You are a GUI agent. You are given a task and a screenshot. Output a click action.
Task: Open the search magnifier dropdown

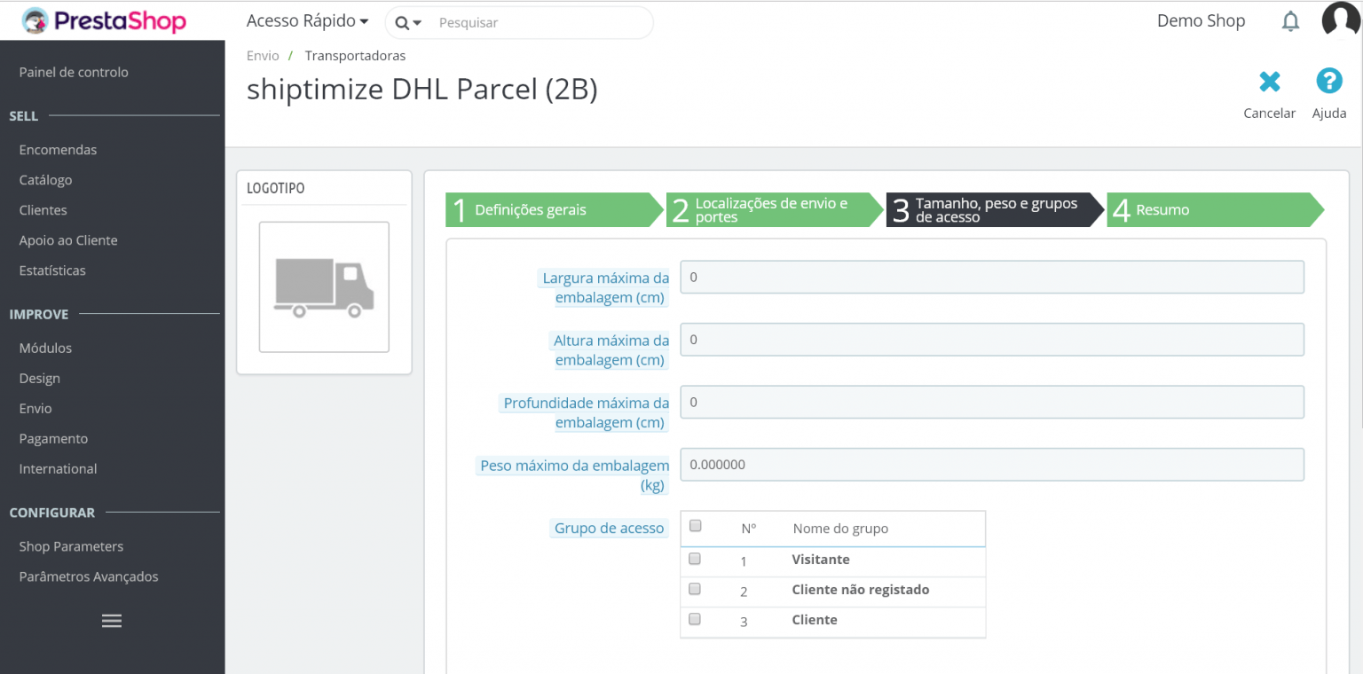tap(407, 23)
